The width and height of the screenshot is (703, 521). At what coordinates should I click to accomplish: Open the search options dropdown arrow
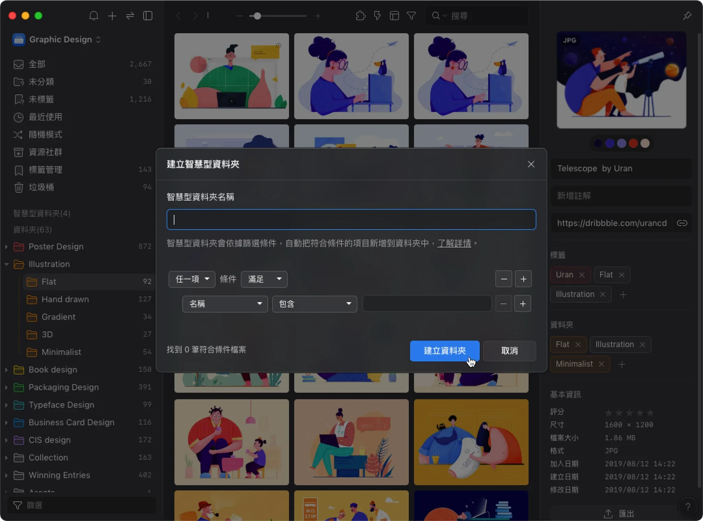[x=445, y=16]
